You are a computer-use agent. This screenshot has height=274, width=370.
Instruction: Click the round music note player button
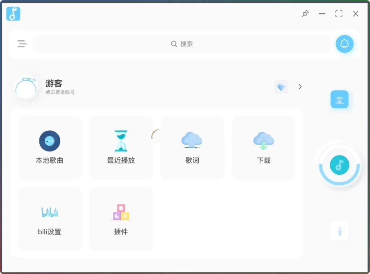[339, 165]
